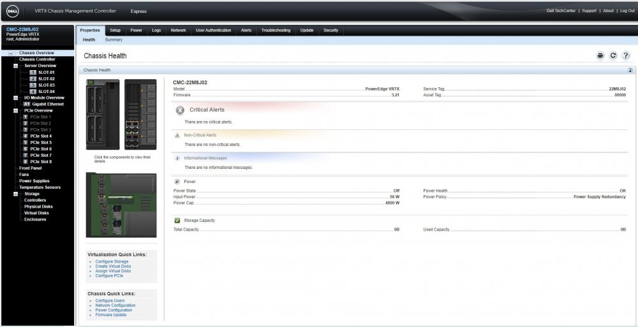Click PCIe Slot 5 number badge
Image resolution: width=638 pixels, height=327 pixels.
point(26,143)
